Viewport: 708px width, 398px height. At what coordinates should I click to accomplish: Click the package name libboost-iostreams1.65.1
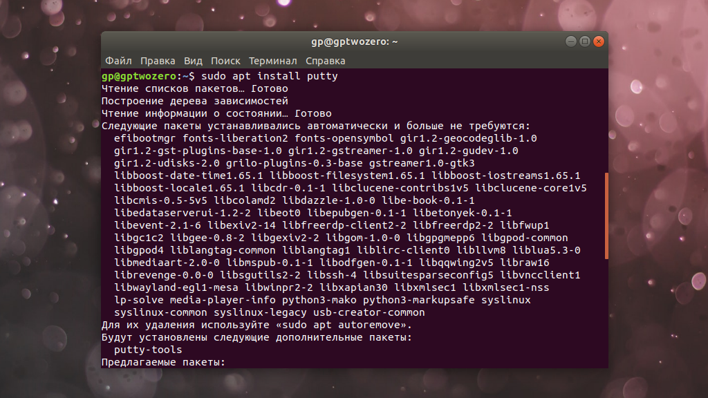(x=506, y=176)
